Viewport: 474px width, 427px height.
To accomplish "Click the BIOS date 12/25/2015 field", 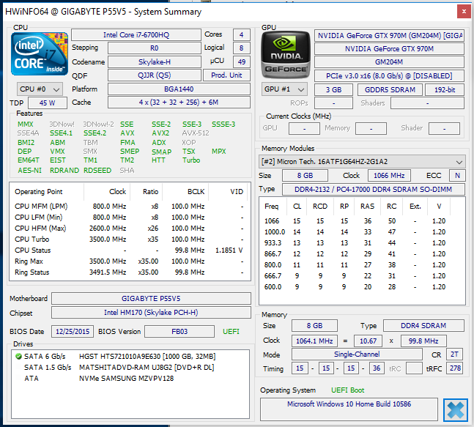I will point(73,332).
